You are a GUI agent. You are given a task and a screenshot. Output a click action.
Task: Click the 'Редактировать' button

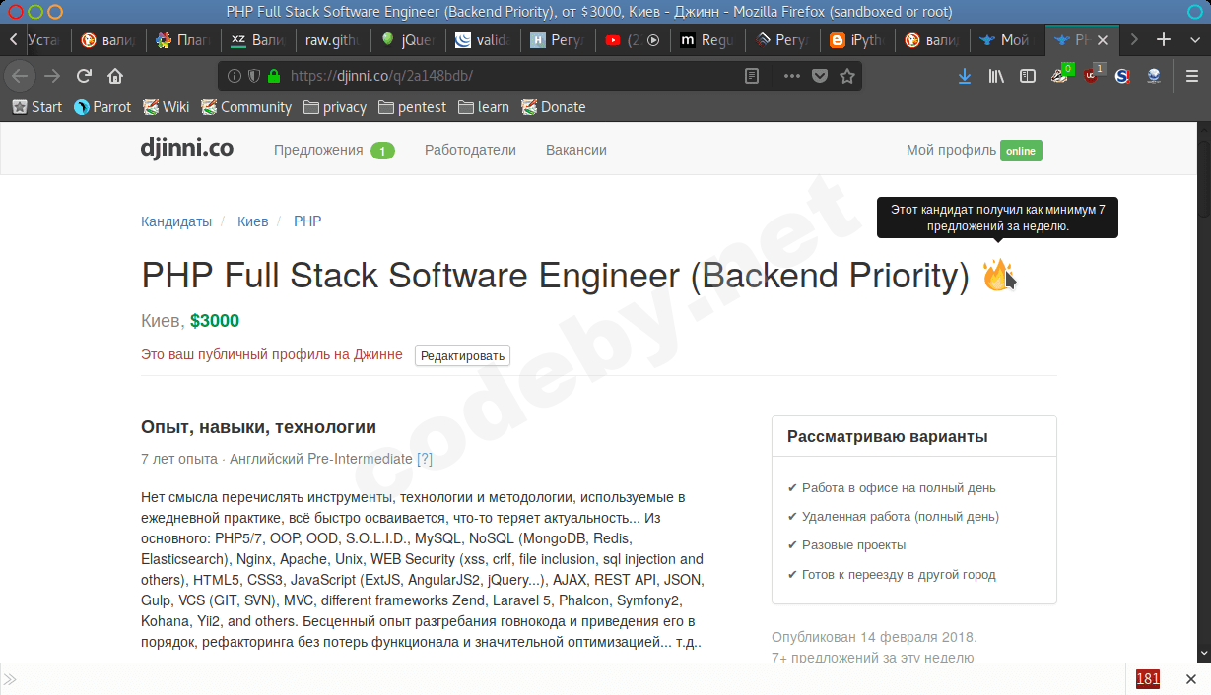(462, 355)
